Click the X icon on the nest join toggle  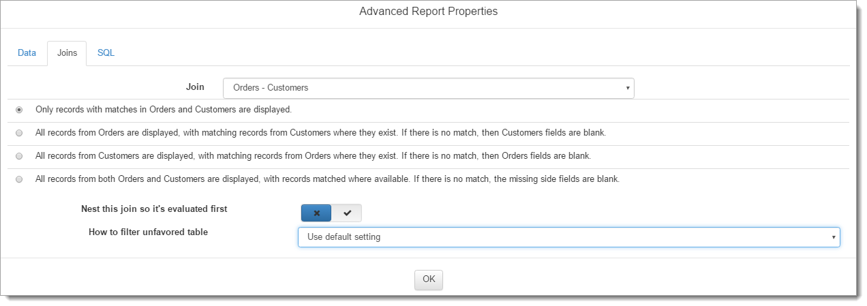point(316,213)
